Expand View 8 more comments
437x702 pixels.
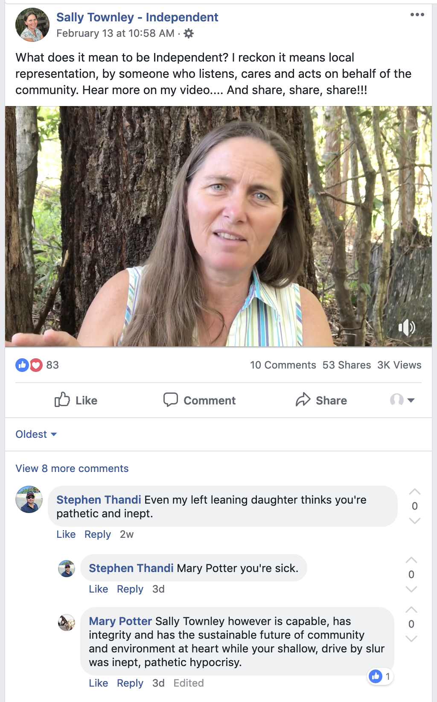(72, 469)
